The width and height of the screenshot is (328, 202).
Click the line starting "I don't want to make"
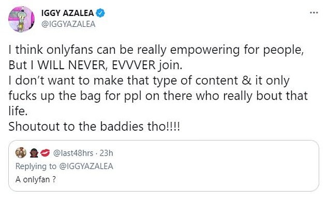149,81
